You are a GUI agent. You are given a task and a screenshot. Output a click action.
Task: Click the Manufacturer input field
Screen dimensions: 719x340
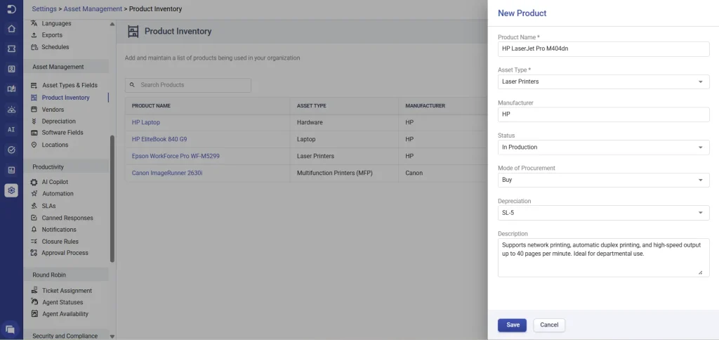pyautogui.click(x=603, y=115)
